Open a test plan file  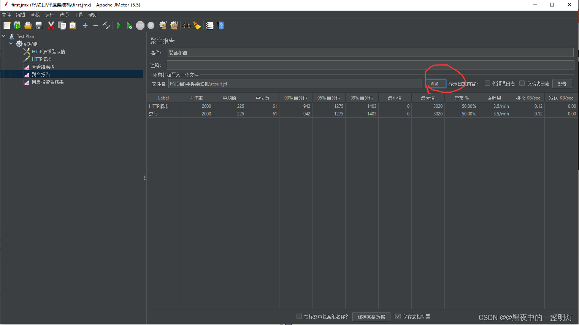[x=28, y=25]
